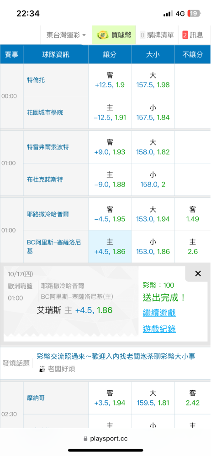Click the 遊戲紀錄 link

159,329
